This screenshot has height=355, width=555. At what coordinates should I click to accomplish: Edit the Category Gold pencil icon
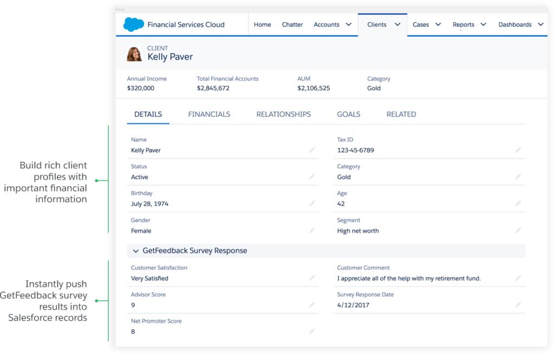[x=518, y=177]
